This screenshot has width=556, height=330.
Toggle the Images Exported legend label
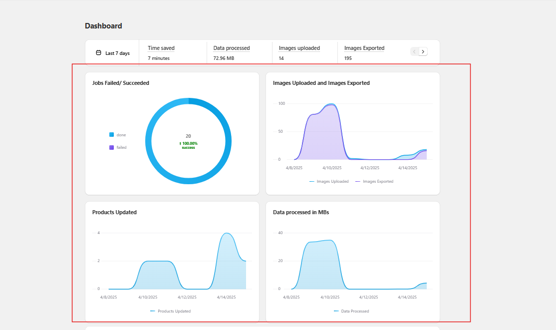click(378, 182)
